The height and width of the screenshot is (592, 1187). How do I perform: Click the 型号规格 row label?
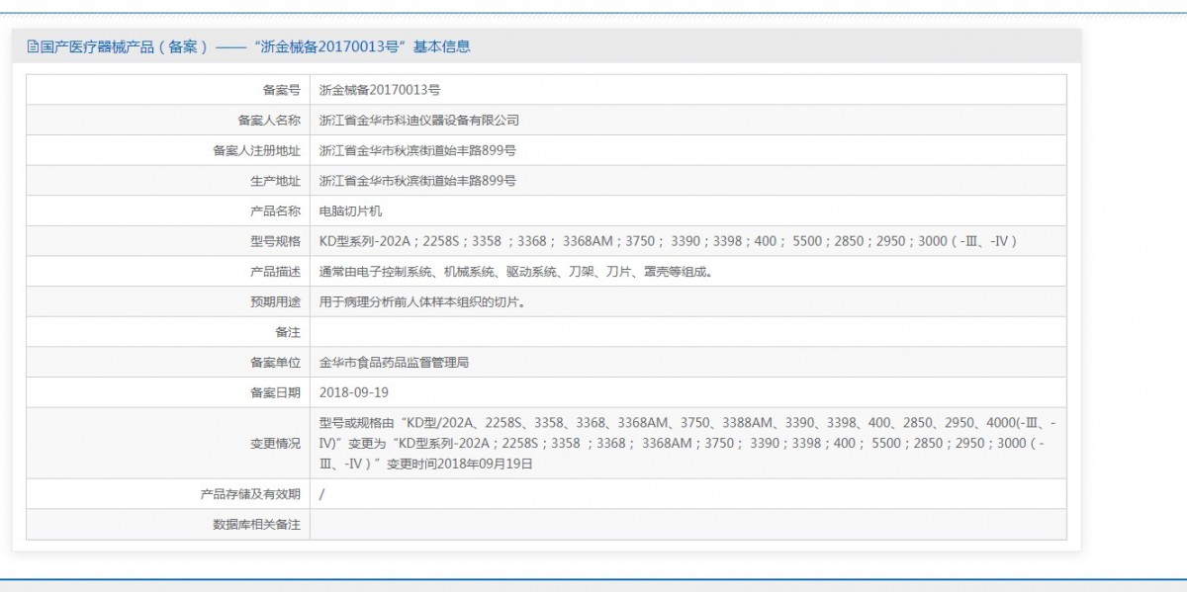[x=275, y=241]
